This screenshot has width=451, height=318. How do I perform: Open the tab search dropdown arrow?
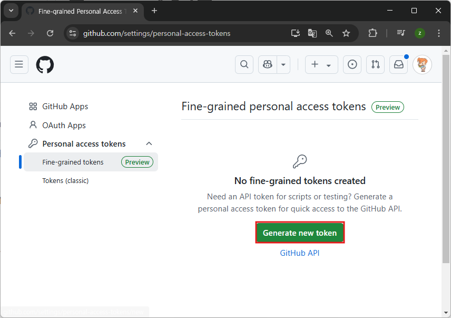(11, 11)
